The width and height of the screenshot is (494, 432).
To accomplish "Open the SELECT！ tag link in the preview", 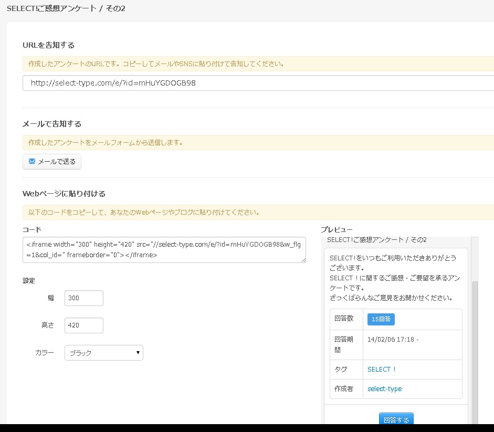I will [x=382, y=369].
